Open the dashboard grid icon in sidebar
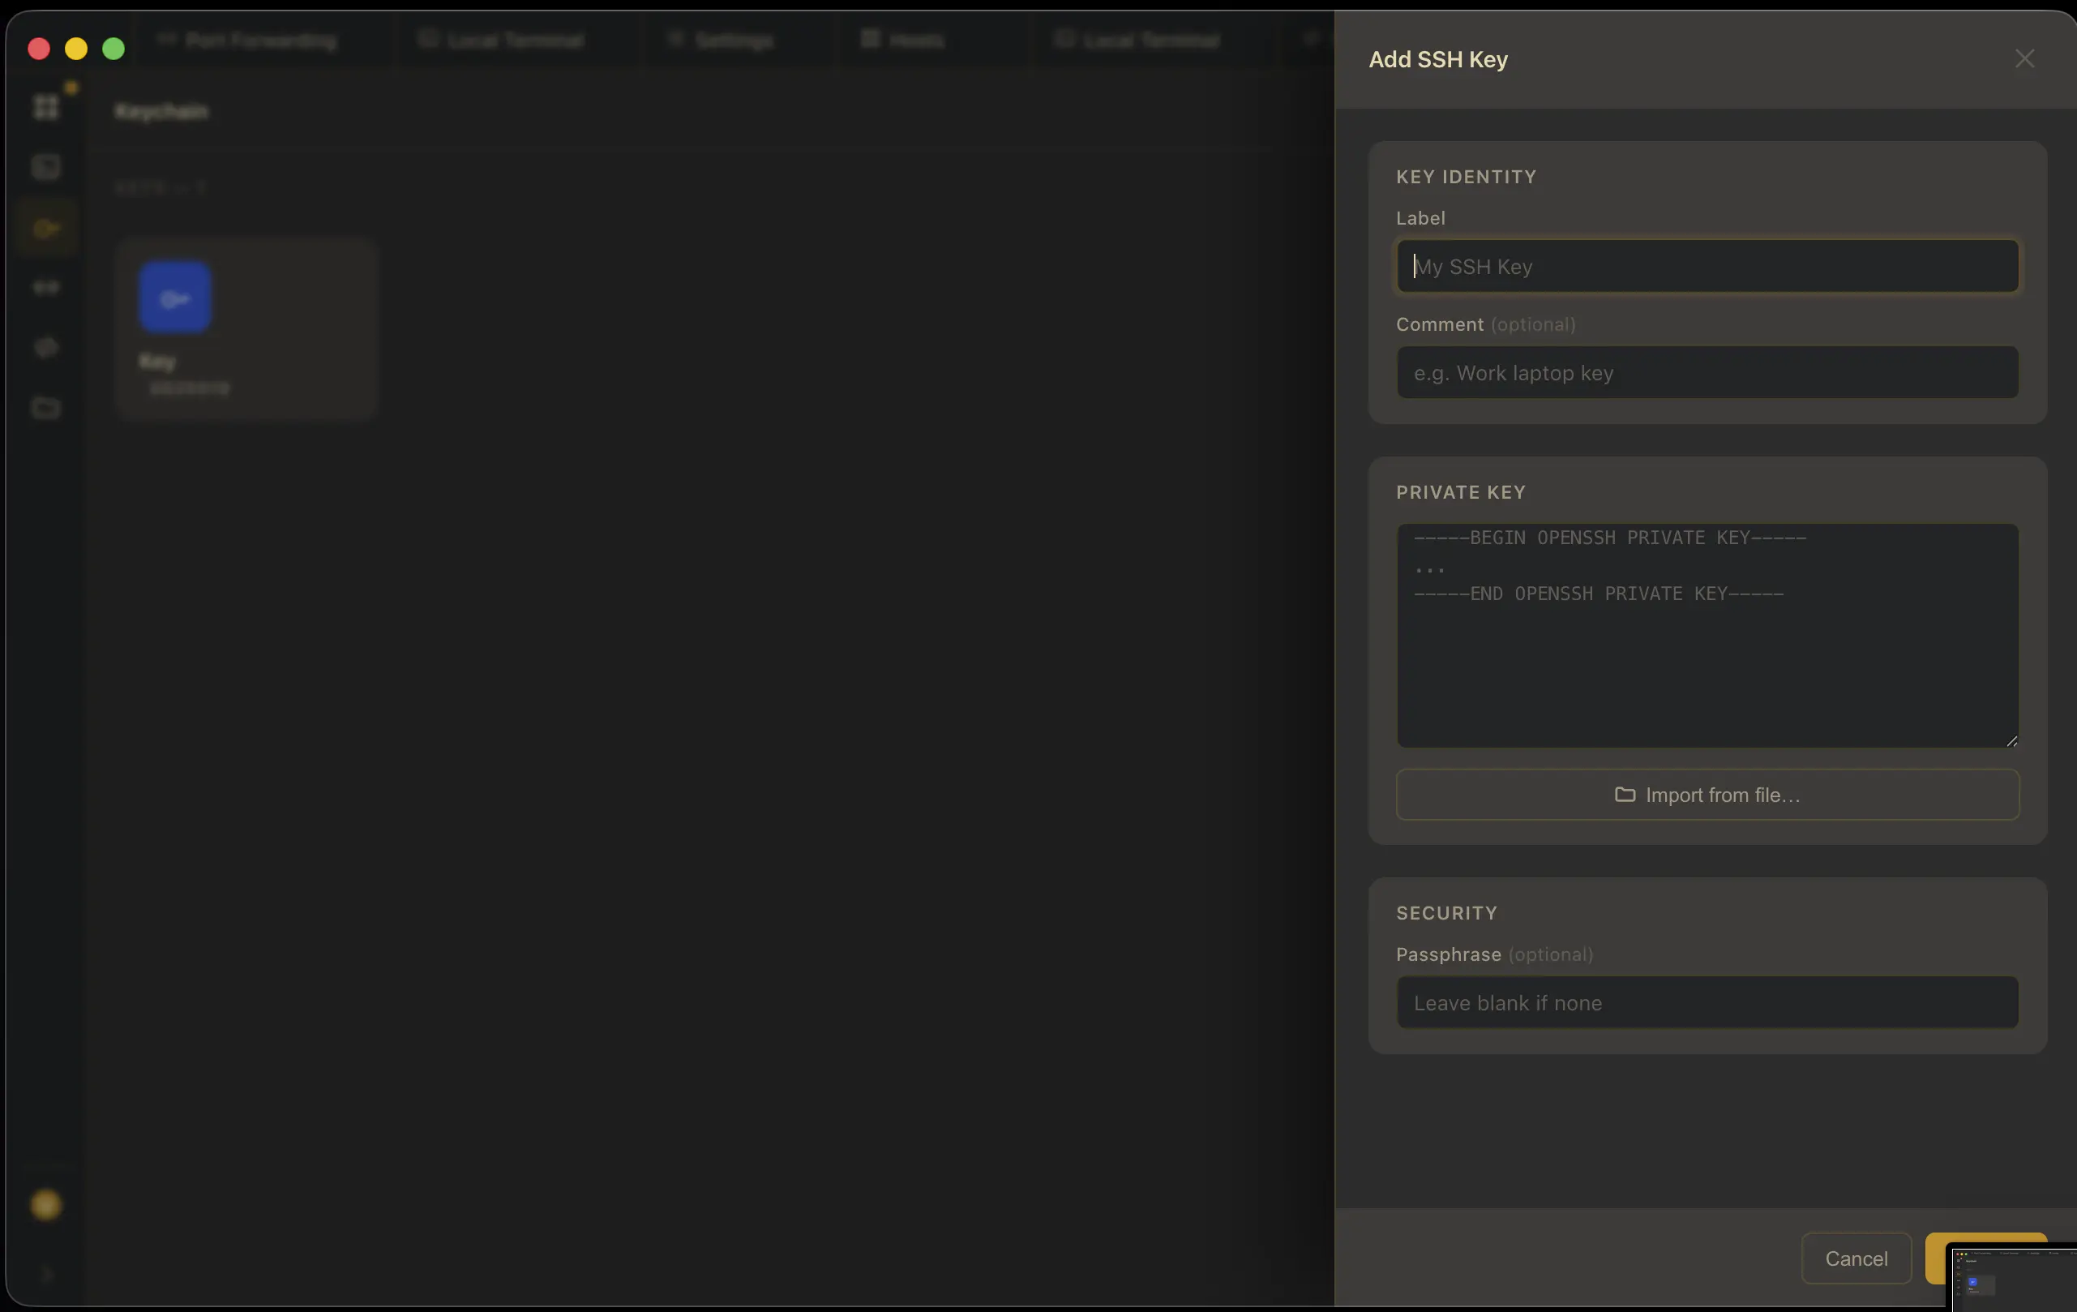The width and height of the screenshot is (2077, 1312). [x=45, y=107]
